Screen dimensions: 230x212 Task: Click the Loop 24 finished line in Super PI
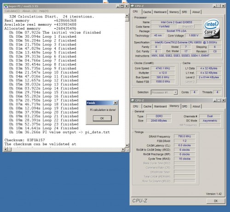44,128
